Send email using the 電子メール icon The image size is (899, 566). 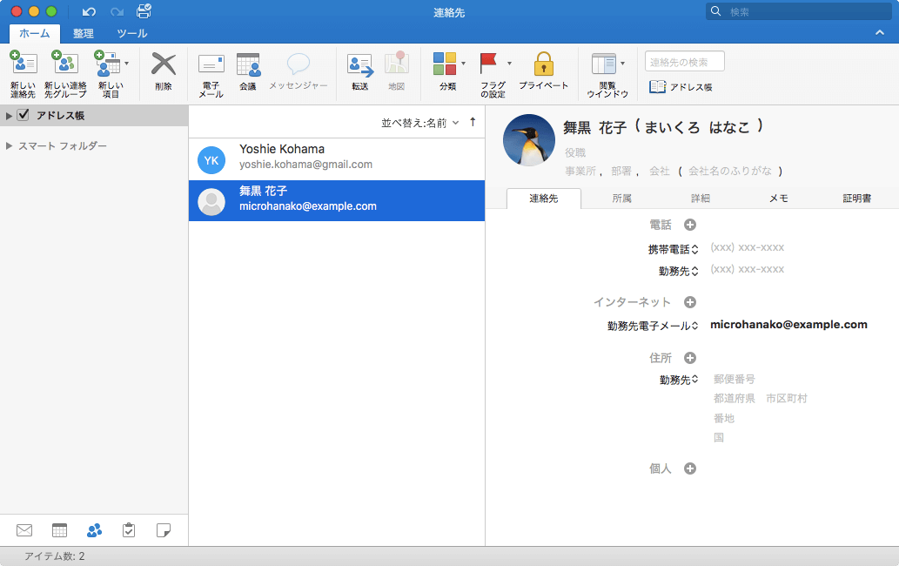(x=211, y=64)
